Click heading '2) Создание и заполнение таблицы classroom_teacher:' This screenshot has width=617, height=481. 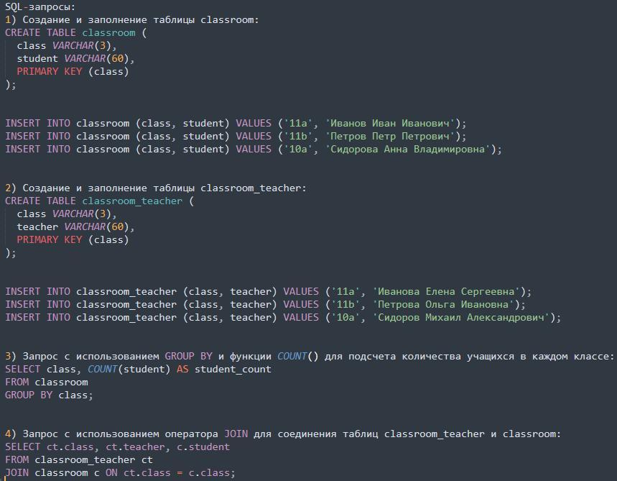tap(155, 188)
